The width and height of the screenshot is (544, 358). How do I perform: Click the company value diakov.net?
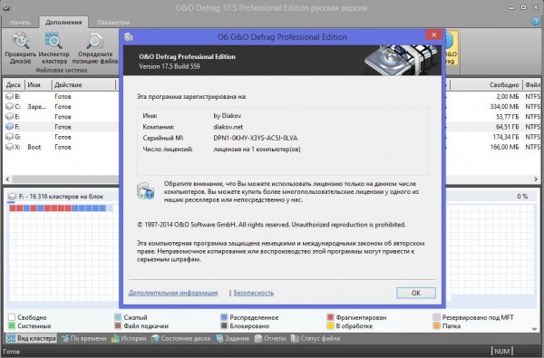[228, 127]
